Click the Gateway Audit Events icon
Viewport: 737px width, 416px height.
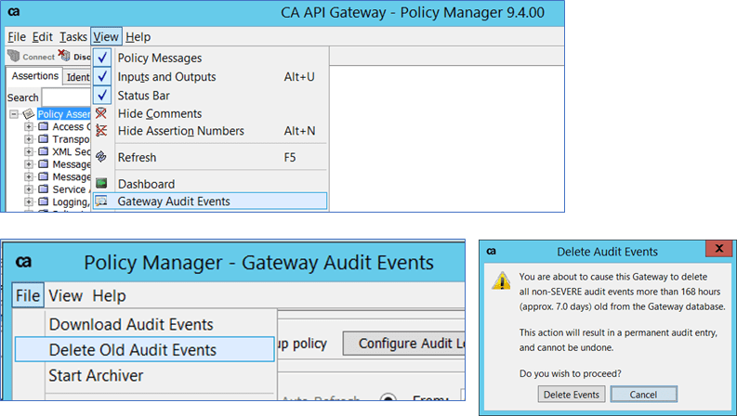click(101, 201)
